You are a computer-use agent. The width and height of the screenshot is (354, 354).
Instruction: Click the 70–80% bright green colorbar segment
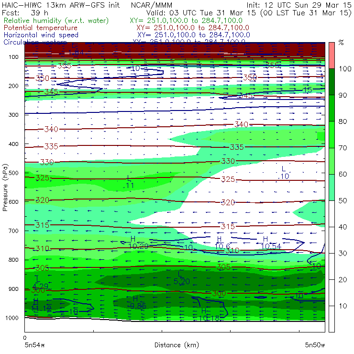332,134
